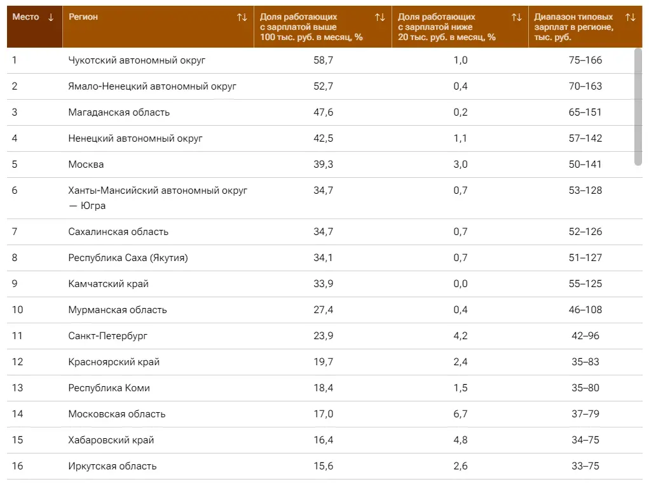Click sort arrows in Диапазон типовых зарплат header
649x484 pixels.
coord(630,17)
